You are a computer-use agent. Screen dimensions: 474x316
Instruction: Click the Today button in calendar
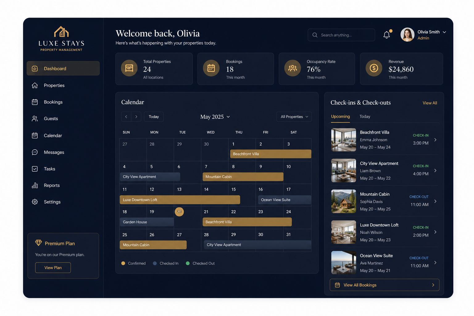[154, 117]
